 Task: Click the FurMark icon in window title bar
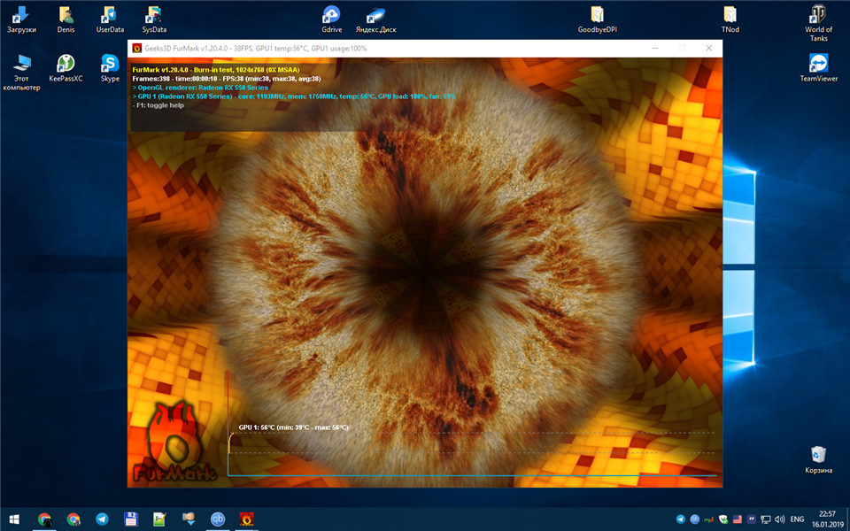[136, 48]
